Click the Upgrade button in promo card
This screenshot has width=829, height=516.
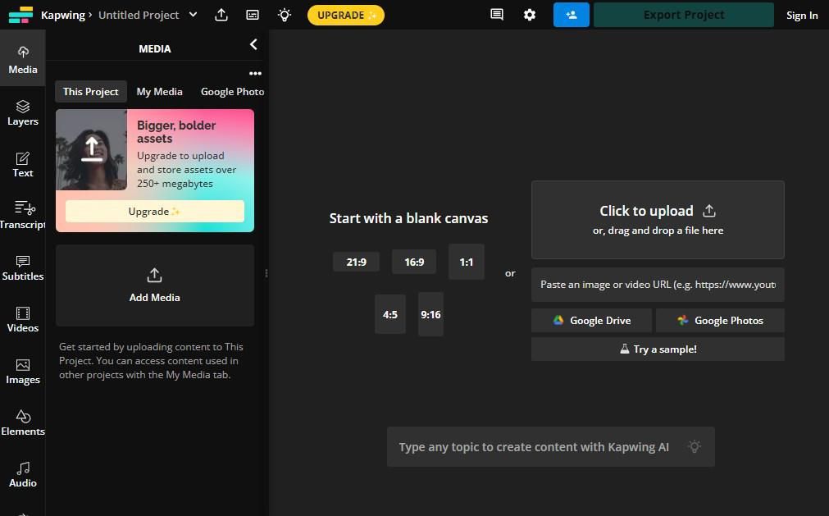[x=154, y=212]
